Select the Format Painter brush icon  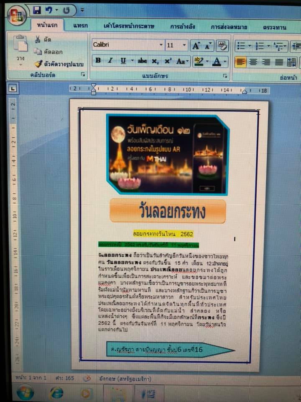coord(38,64)
